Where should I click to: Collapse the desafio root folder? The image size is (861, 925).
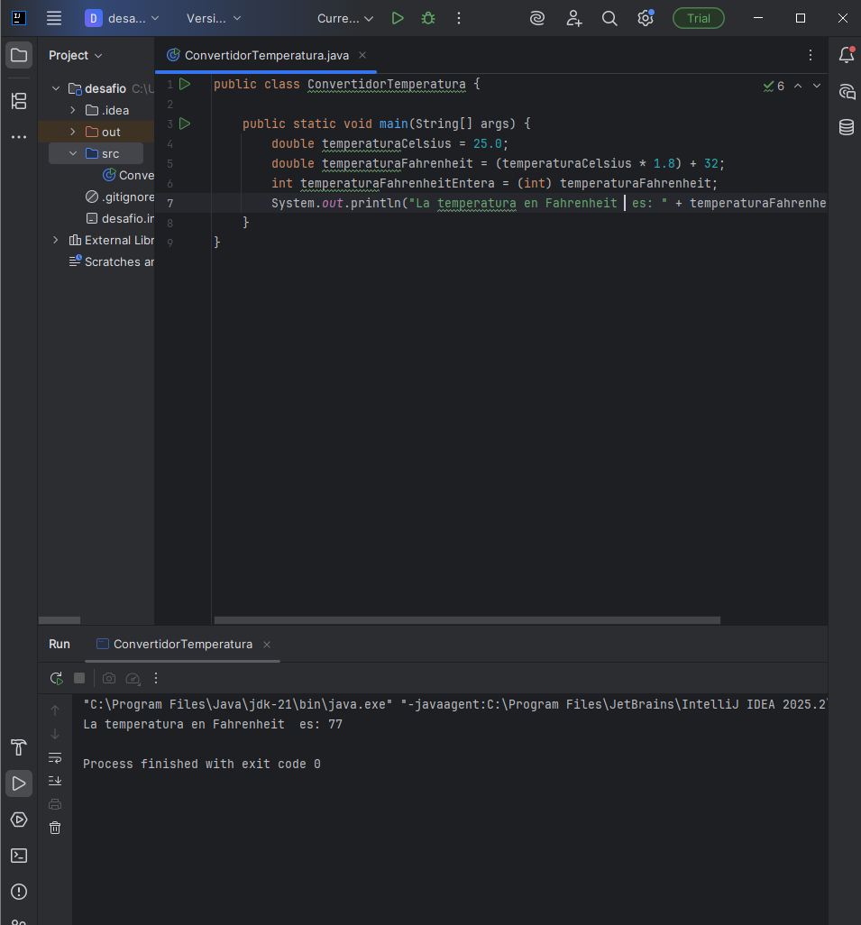point(56,88)
